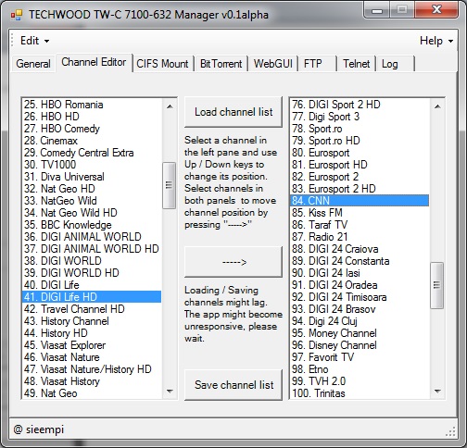Image resolution: width=467 pixels, height=448 pixels.
Task: Select '30. TV1000' channel
Action: 92,165
